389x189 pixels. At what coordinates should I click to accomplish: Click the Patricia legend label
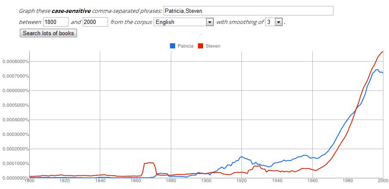click(x=185, y=46)
